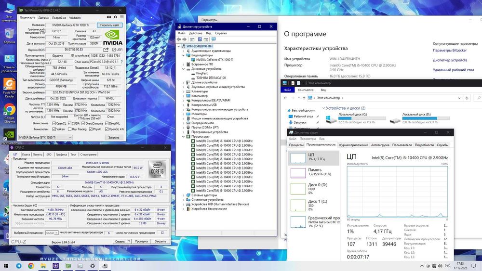Open the Socket dropdown in CPU-Z
482x271 pixels.
(x=52, y=233)
